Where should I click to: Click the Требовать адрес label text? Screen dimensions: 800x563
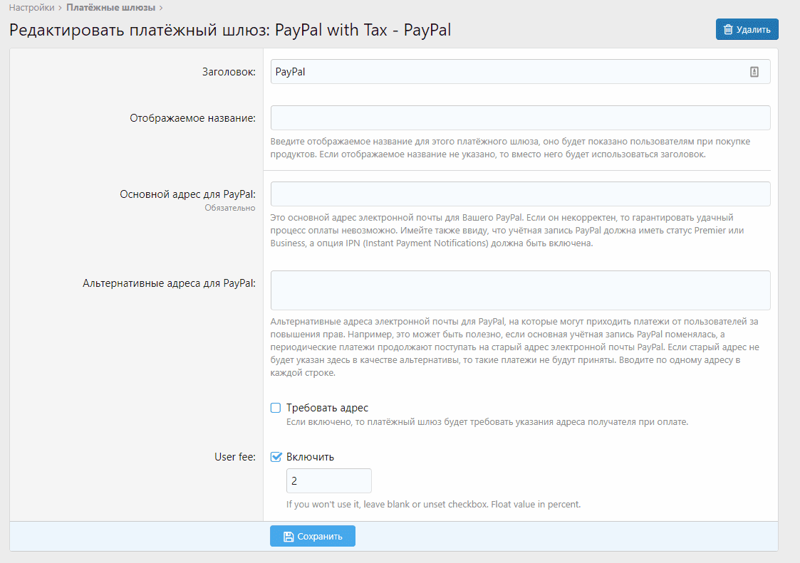pyautogui.click(x=327, y=408)
